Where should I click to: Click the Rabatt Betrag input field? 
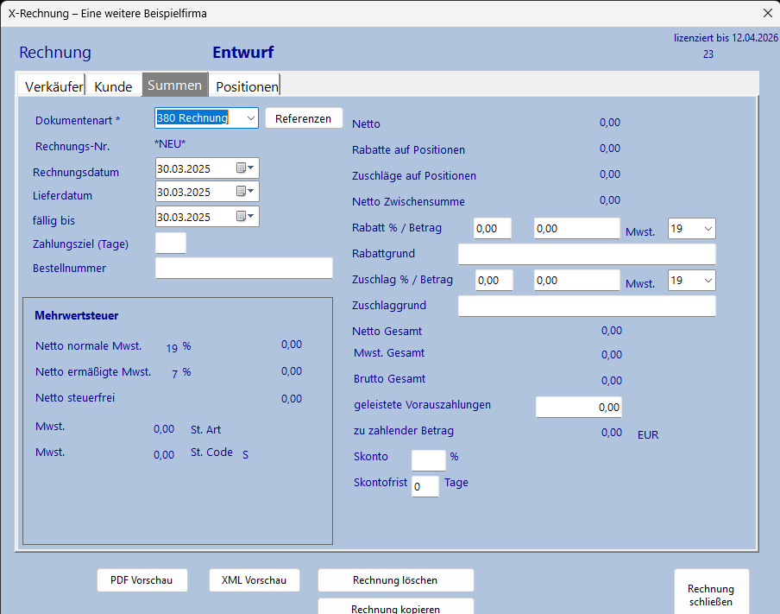click(x=577, y=229)
